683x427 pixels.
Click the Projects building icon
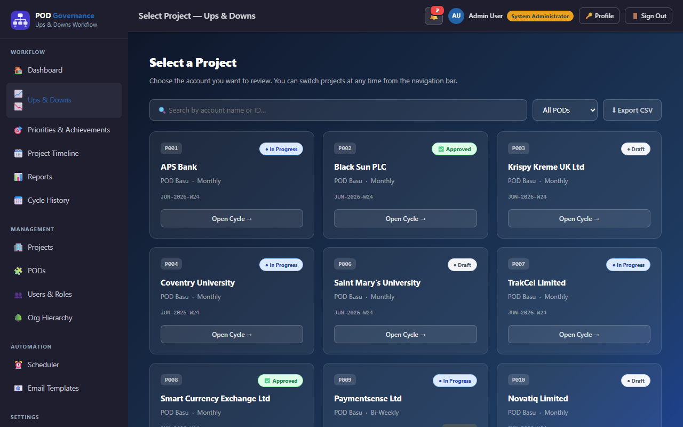(x=18, y=247)
